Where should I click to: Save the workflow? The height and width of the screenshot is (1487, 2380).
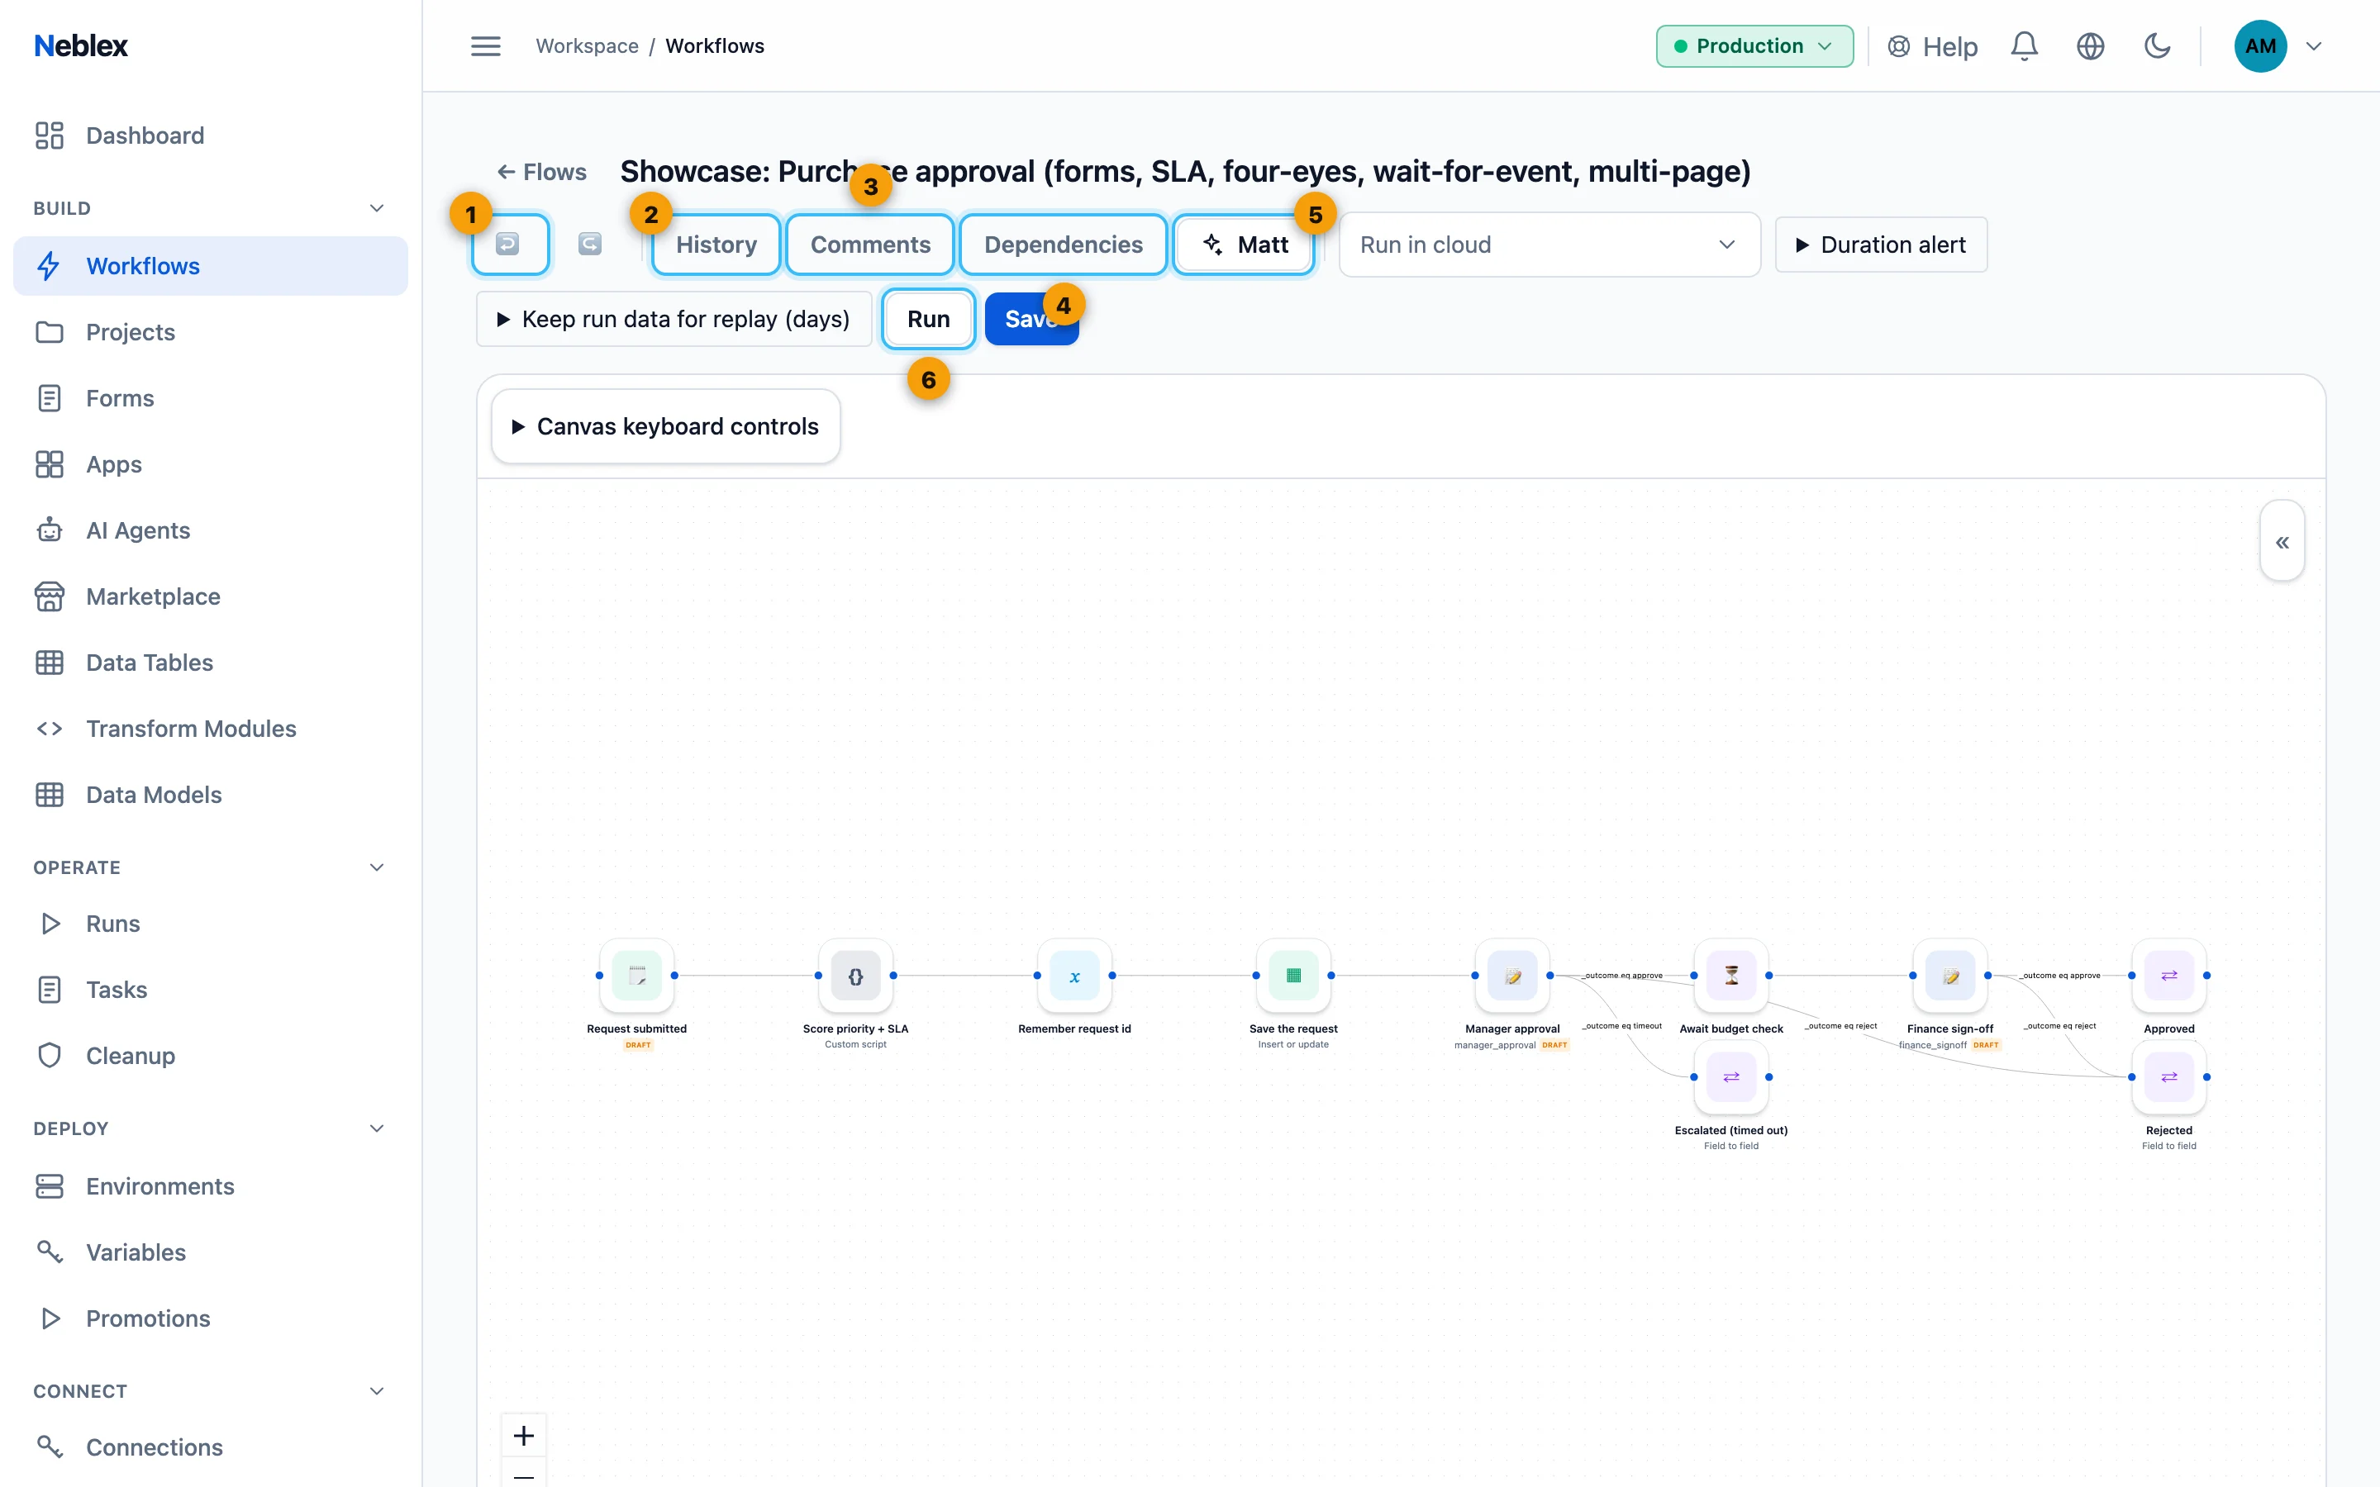(x=1031, y=319)
